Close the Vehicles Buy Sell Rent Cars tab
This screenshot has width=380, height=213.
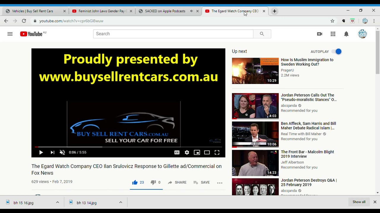pyautogui.click(x=64, y=11)
